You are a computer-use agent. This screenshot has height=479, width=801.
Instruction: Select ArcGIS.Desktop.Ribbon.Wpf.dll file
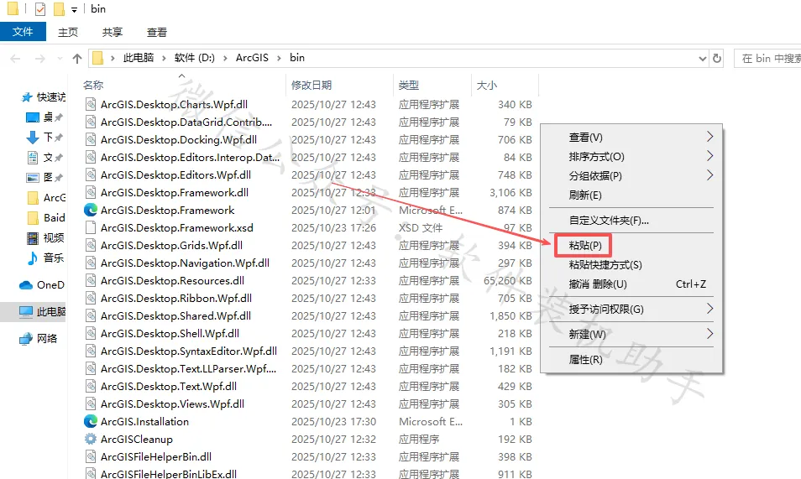coord(176,299)
